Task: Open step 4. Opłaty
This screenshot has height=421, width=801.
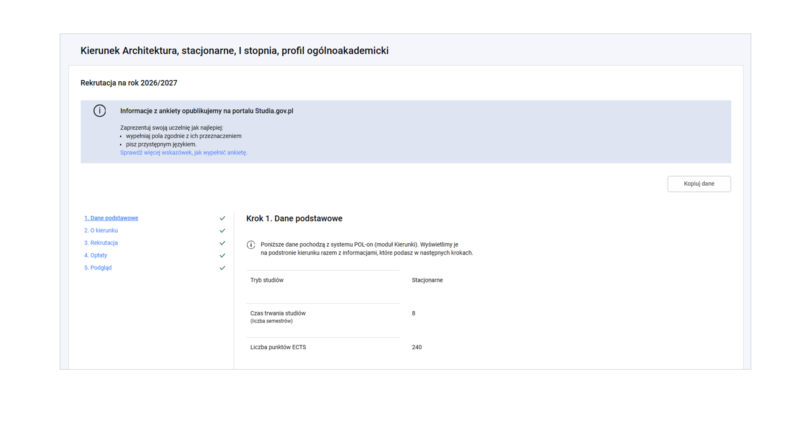Action: point(96,255)
